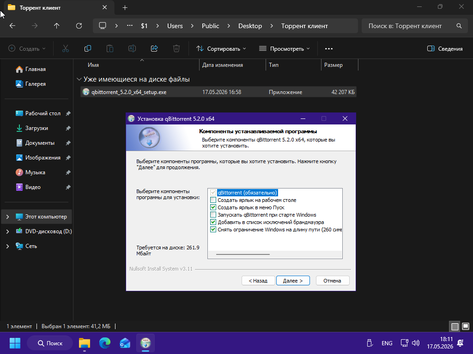Screen dimensions: 473x354
Task: Open the three-dots More options menu
Action: [329, 48]
